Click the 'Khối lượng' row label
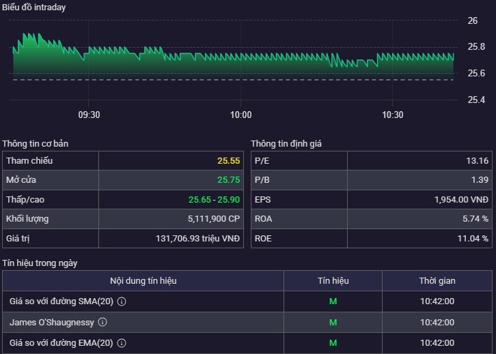 (x=27, y=219)
